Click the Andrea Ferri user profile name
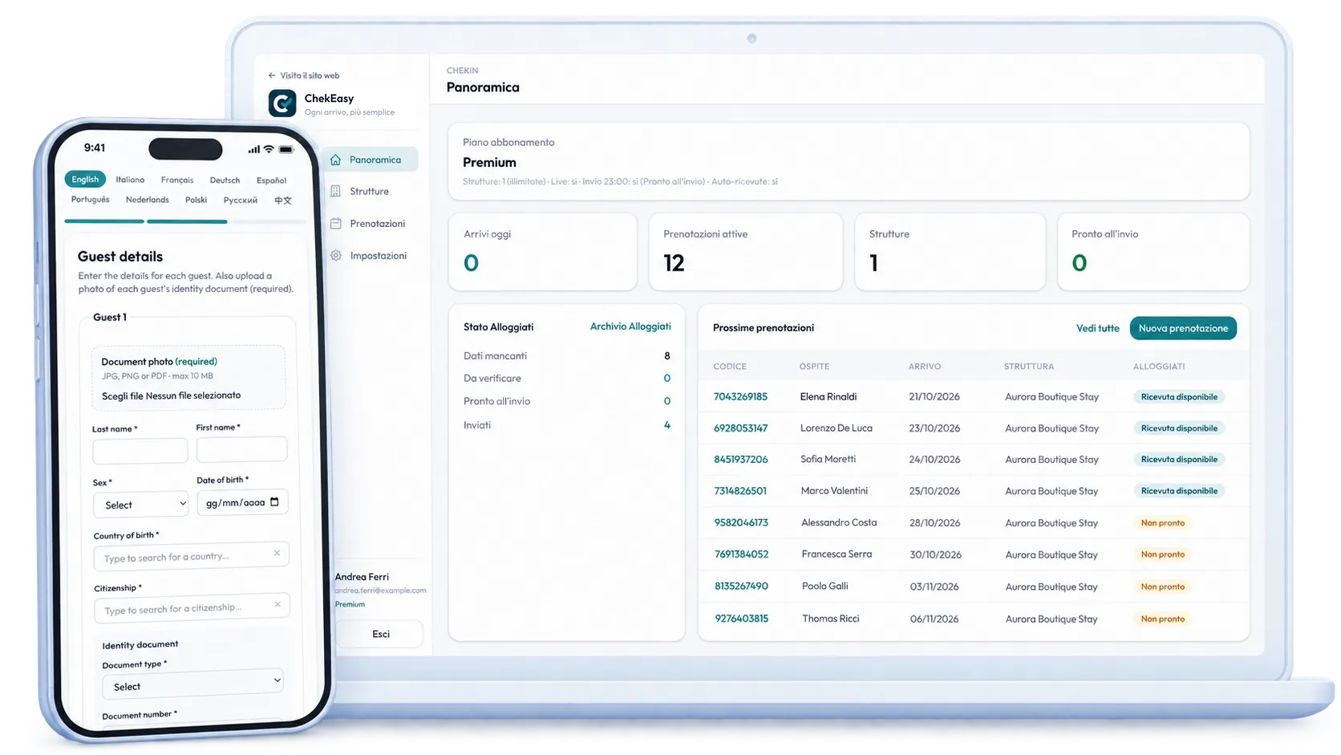The height and width of the screenshot is (755, 1341). [362, 577]
